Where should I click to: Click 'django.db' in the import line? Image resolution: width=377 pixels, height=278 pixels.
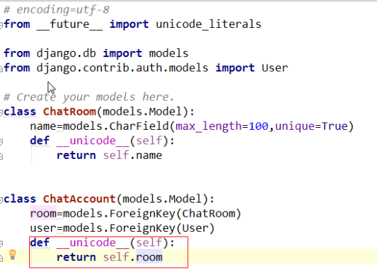pyautogui.click(x=66, y=54)
